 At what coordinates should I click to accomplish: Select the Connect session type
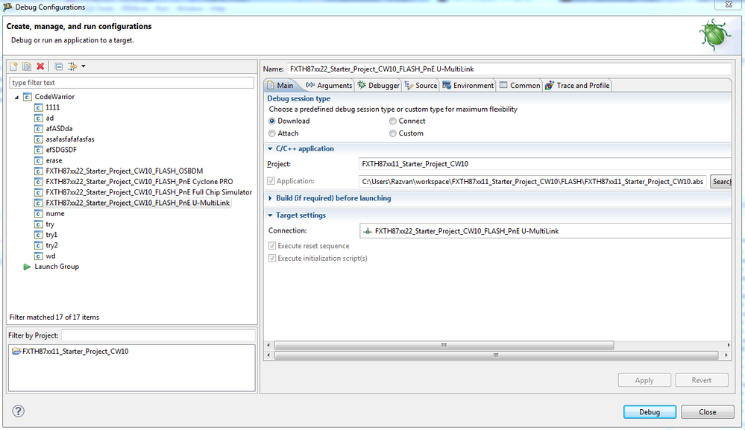point(392,121)
